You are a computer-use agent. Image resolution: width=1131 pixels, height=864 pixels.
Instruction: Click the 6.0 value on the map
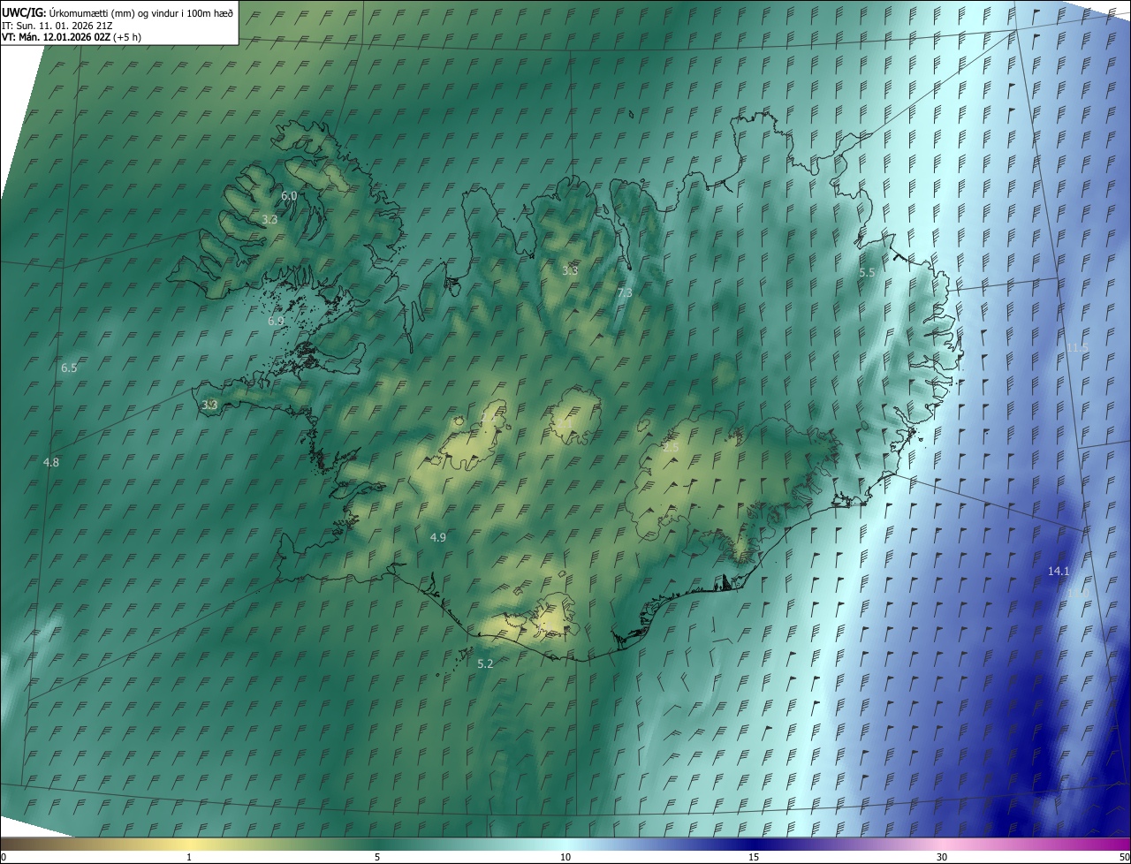[x=289, y=195]
